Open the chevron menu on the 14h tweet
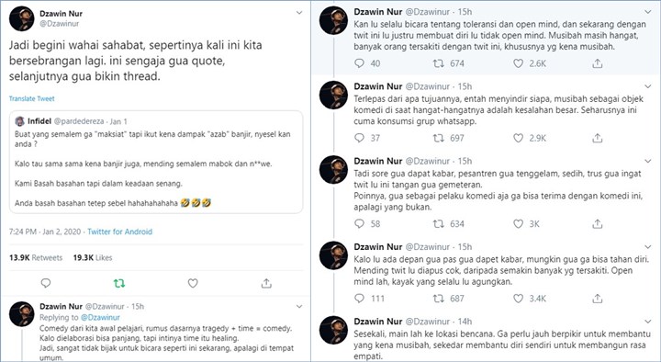Viewport: 661px width, 362px height. [x=648, y=322]
